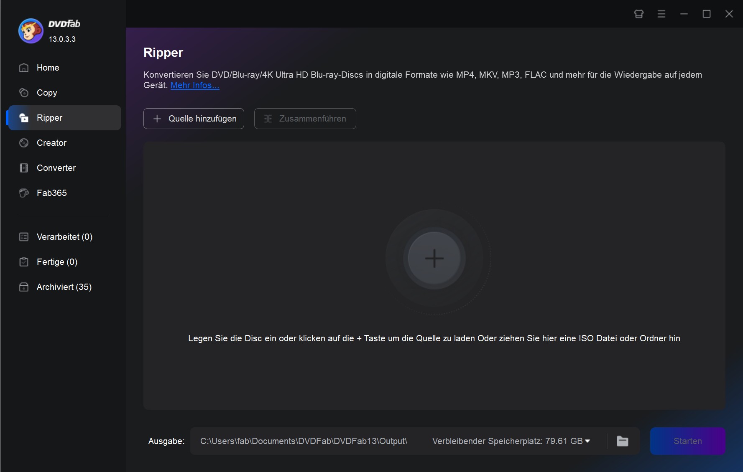Open the output folder icon

(623, 441)
